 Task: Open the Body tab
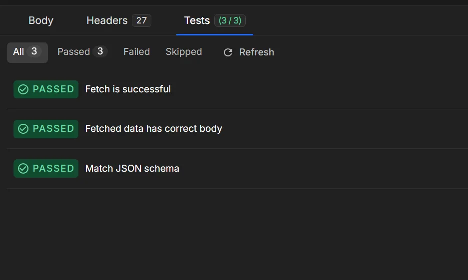pyautogui.click(x=41, y=20)
